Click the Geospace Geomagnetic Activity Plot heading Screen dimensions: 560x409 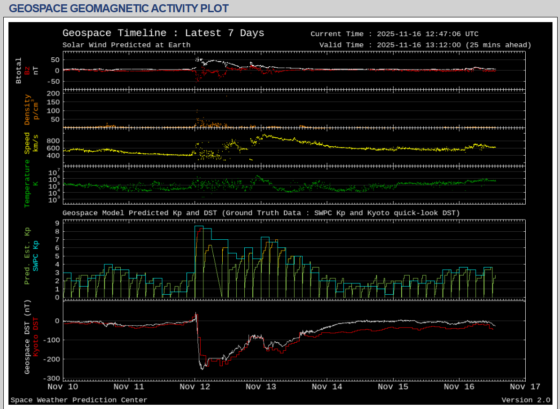click(x=119, y=8)
